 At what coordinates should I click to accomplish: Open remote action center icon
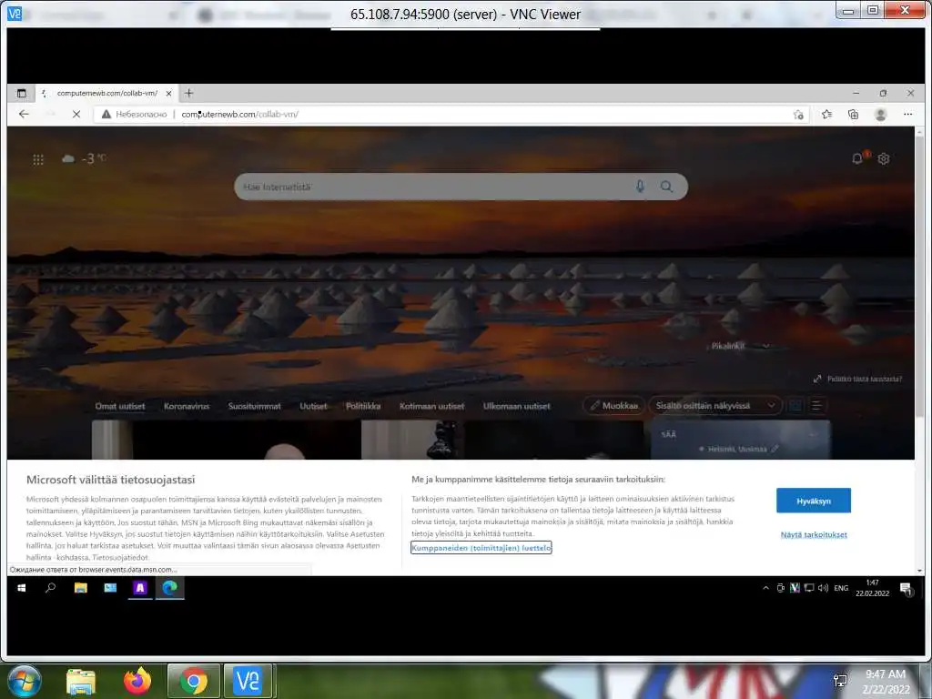(x=906, y=589)
